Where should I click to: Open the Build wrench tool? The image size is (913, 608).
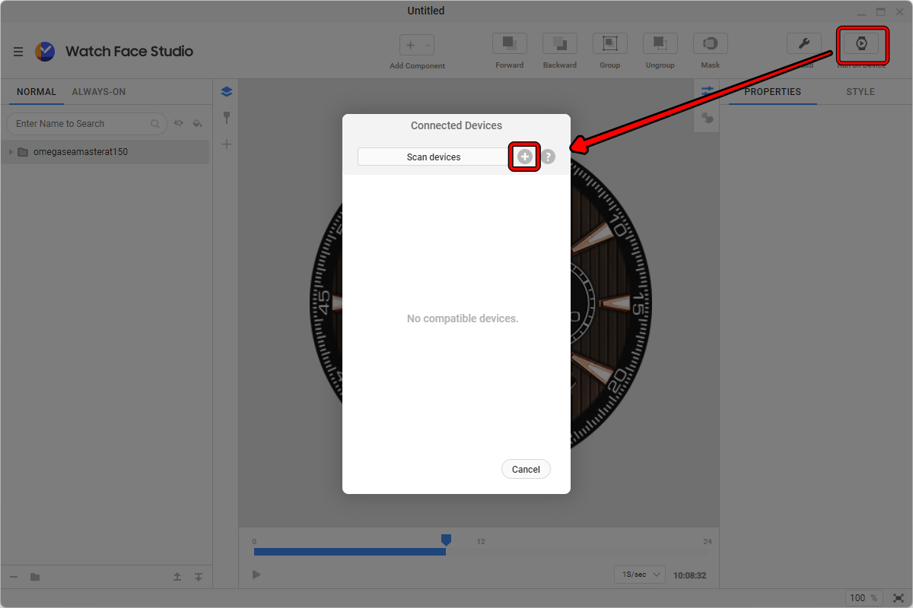tap(803, 43)
